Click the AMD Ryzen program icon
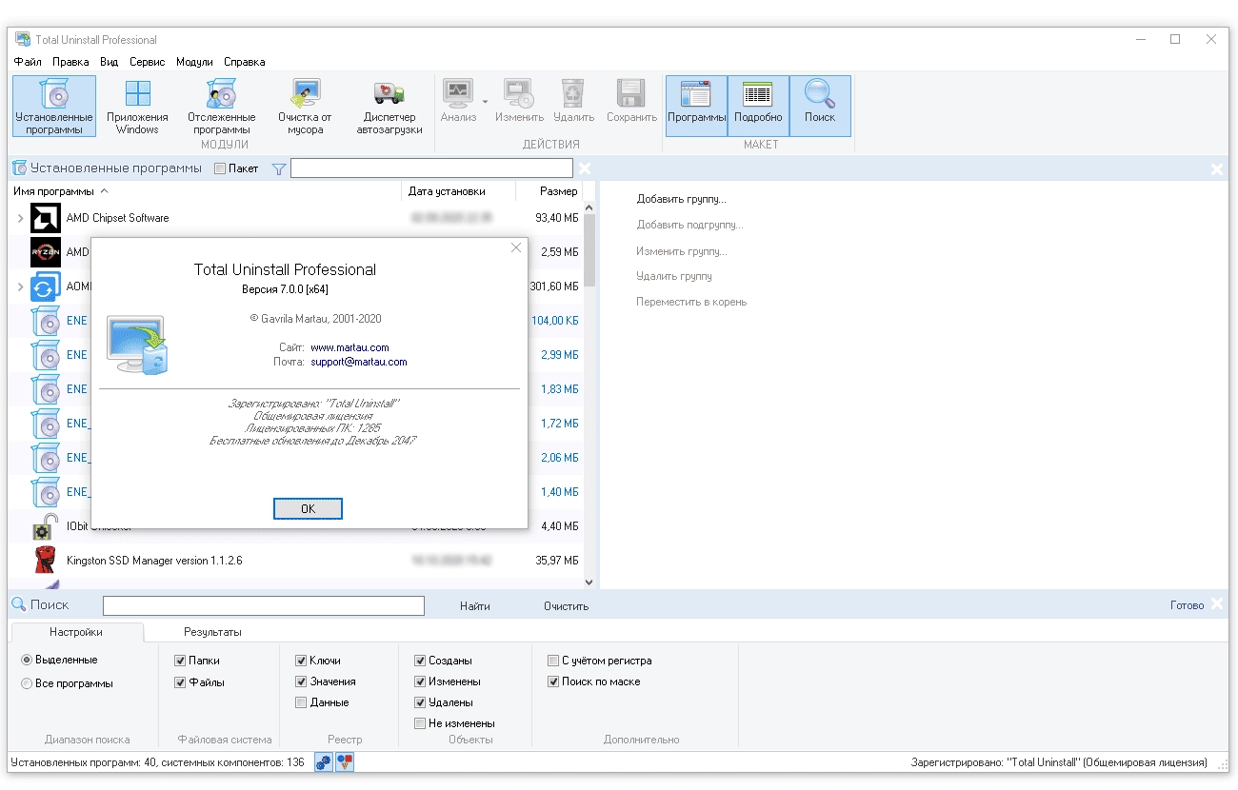The width and height of the screenshot is (1238, 790). point(46,252)
